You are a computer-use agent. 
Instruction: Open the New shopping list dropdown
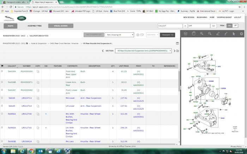119,35
